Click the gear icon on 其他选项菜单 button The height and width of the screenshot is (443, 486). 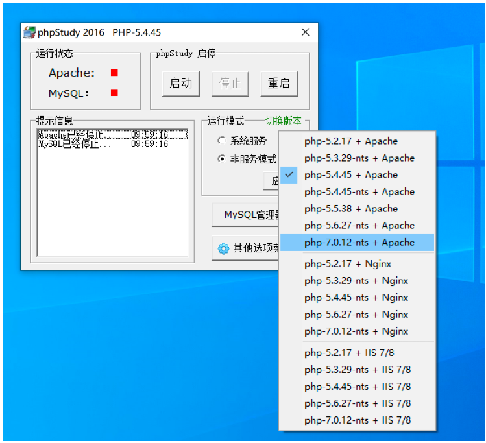[x=223, y=248]
